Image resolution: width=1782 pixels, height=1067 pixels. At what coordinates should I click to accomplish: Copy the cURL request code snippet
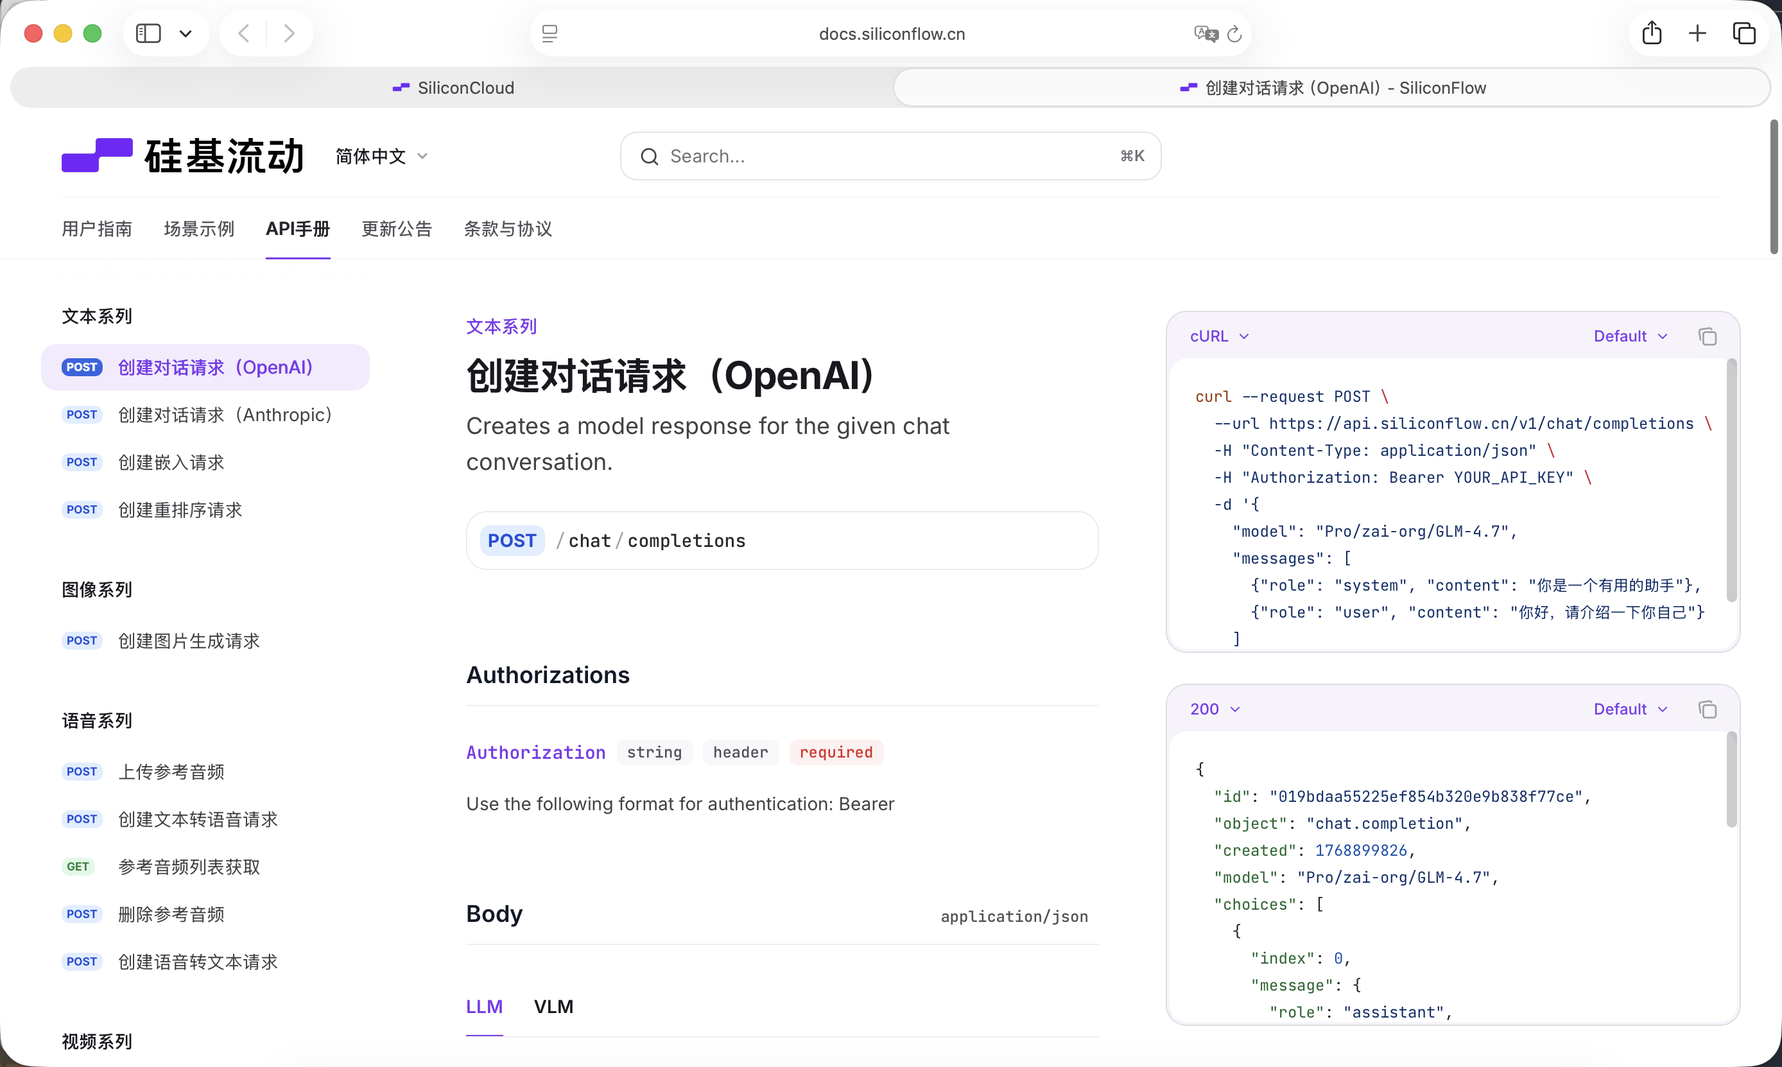pyautogui.click(x=1708, y=336)
